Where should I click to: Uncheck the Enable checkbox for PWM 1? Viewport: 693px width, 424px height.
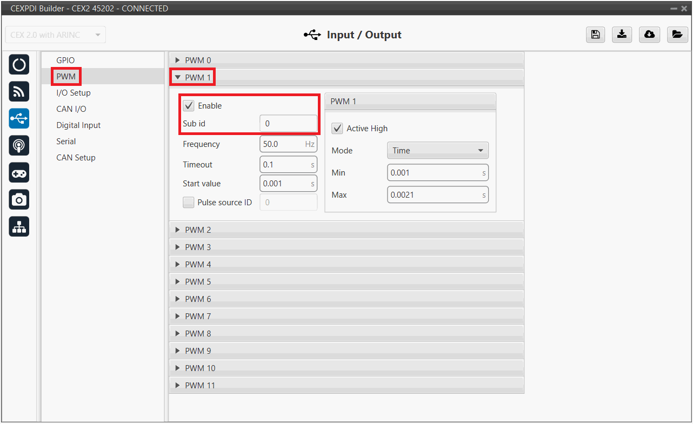[x=189, y=106]
